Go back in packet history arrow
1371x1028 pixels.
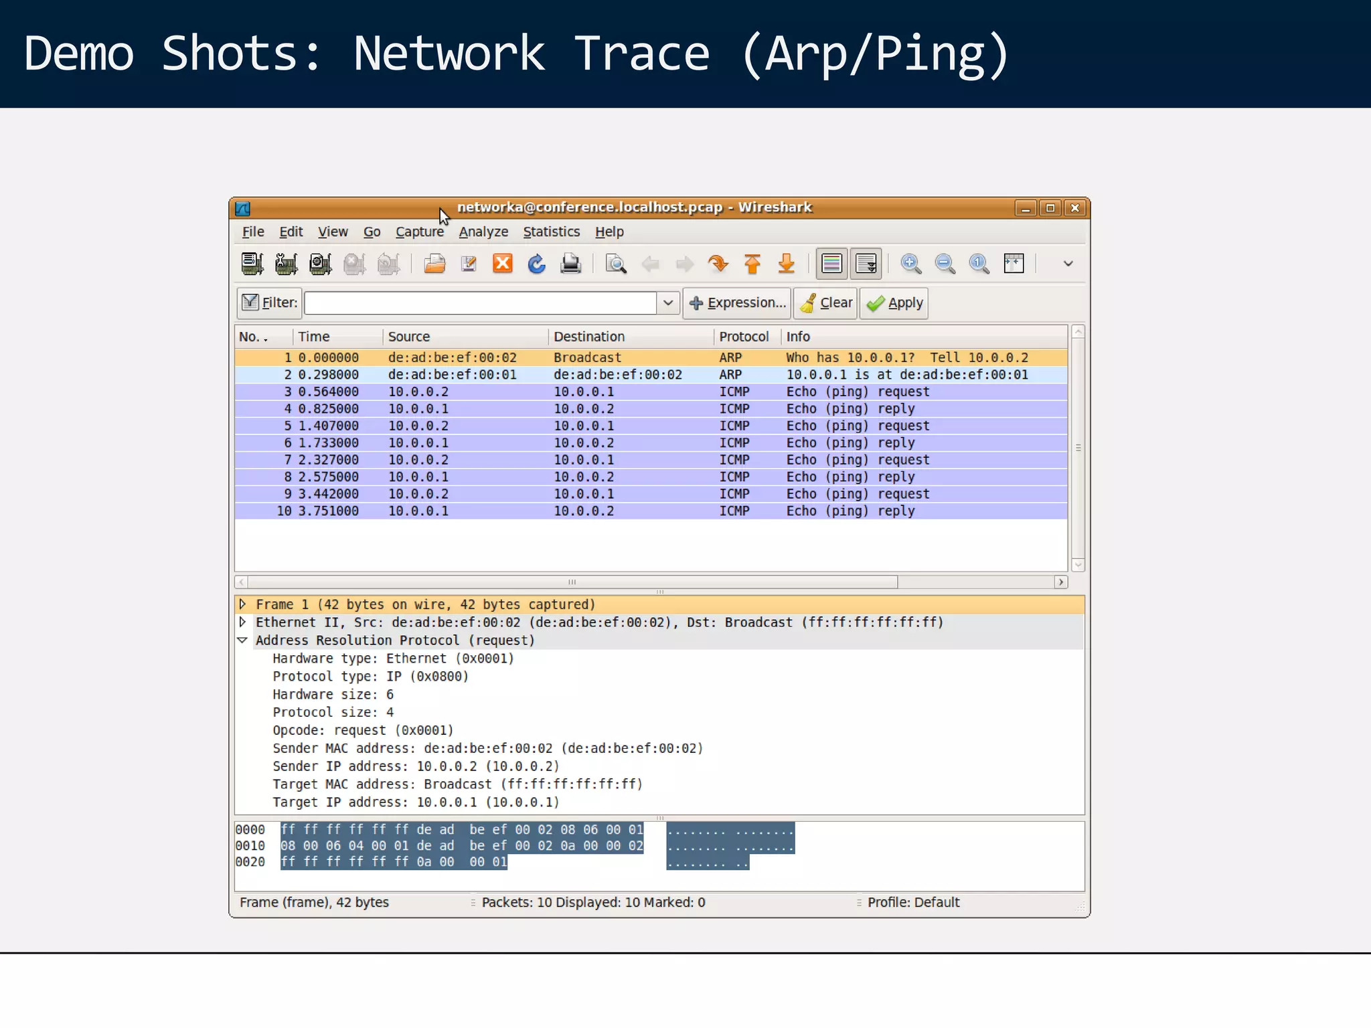[650, 264]
